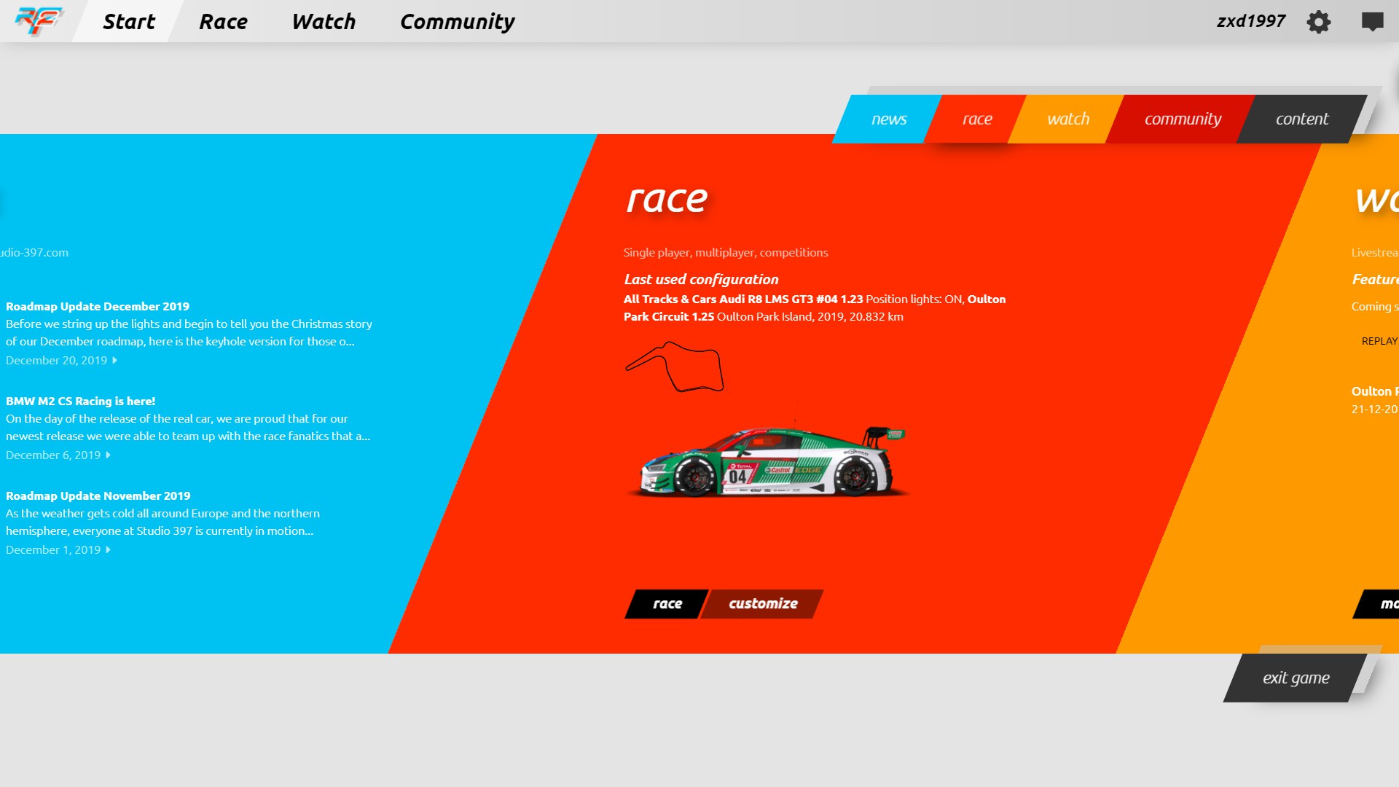The image size is (1399, 787).
Task: Click the Oulton Park track layout thumbnail
Action: (x=674, y=367)
